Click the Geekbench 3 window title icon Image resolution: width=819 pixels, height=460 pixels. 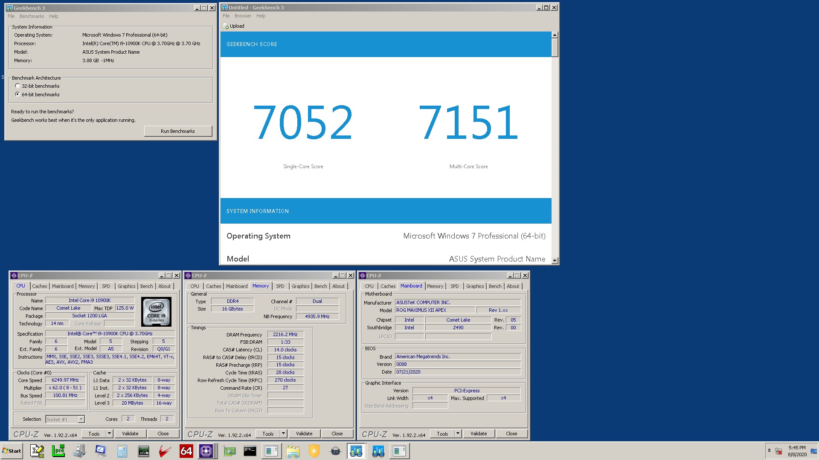[10, 8]
